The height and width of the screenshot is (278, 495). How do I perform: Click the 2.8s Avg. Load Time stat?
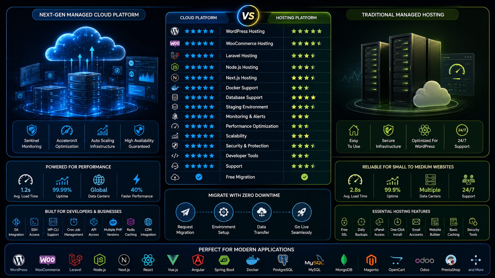pyautogui.click(x=355, y=186)
